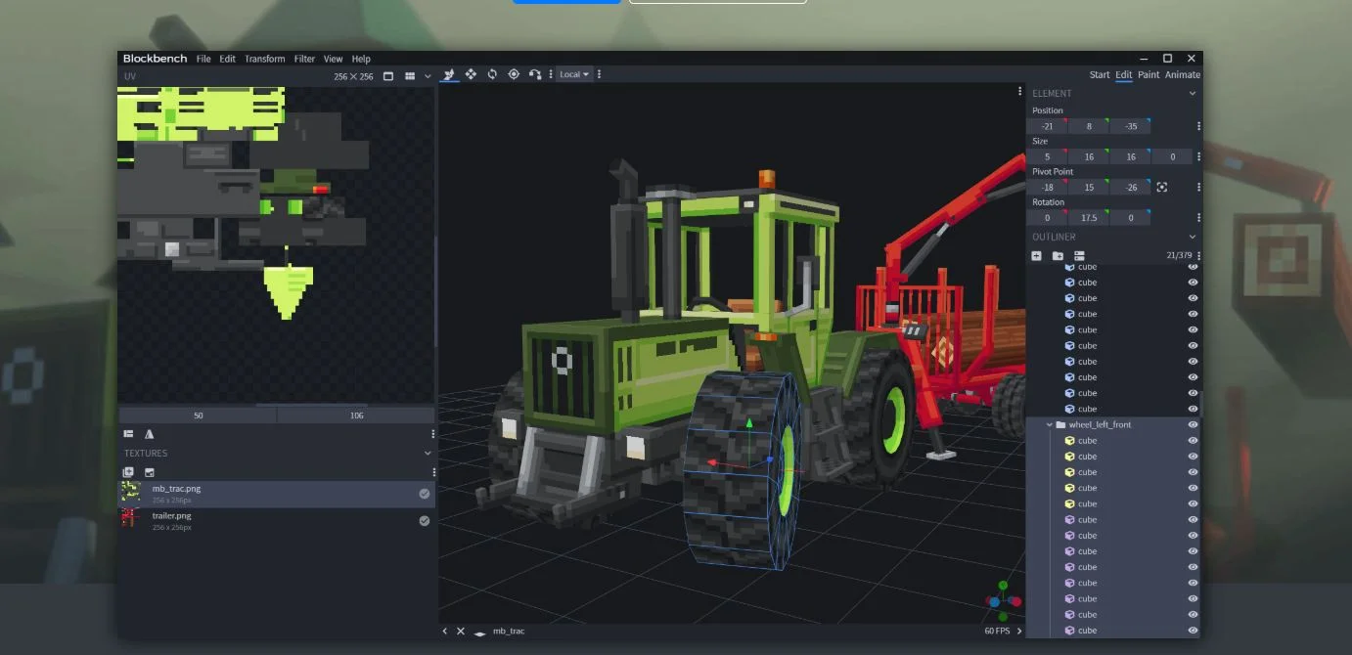Select the Pivot tool icon
The width and height of the screenshot is (1352, 655).
tap(514, 74)
